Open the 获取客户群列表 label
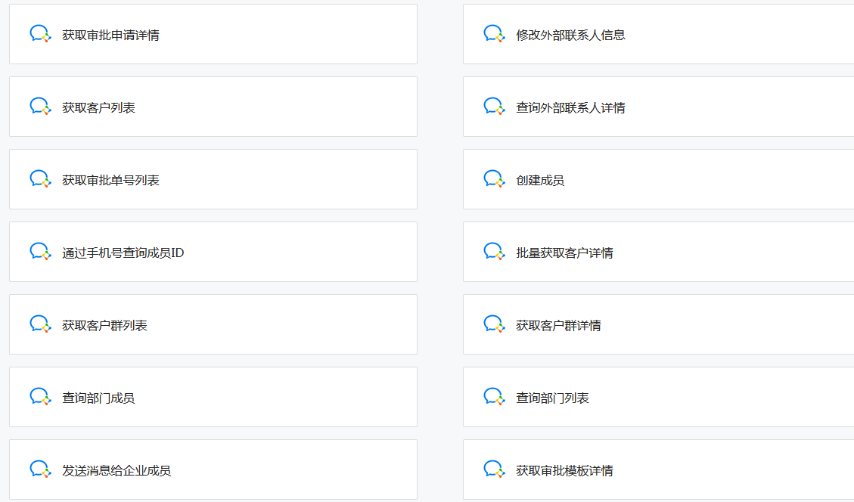The height and width of the screenshot is (502, 854). coord(104,326)
